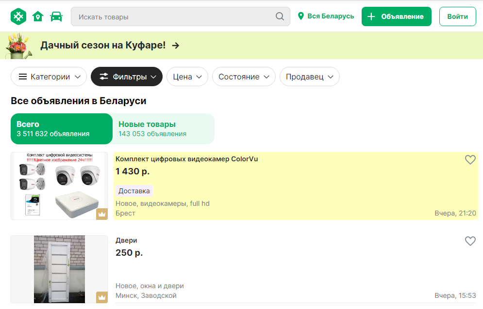Open the ColorVu cameras listing thumbnail

click(x=59, y=186)
